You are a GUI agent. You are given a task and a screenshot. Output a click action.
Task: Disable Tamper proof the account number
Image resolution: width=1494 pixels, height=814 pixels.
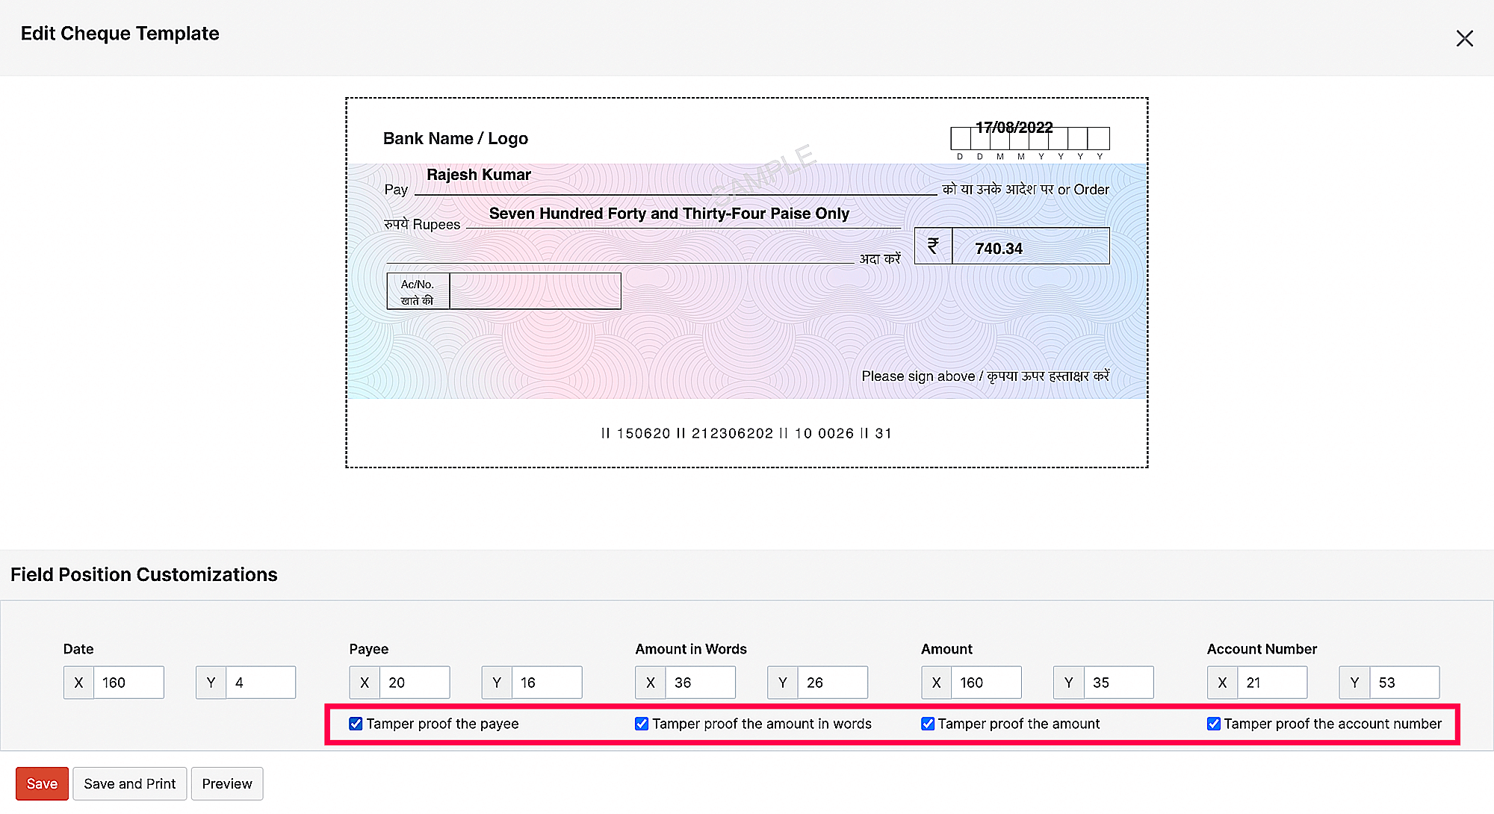(1214, 724)
